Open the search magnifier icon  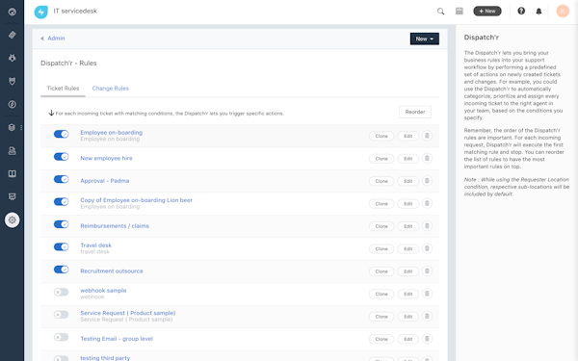tap(440, 12)
